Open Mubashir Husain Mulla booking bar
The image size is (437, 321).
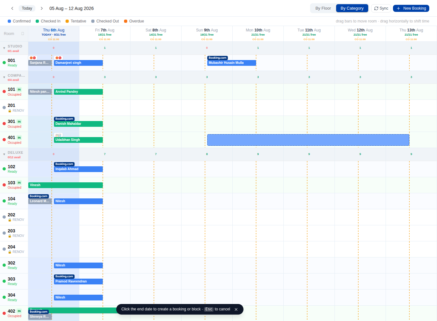(232, 63)
